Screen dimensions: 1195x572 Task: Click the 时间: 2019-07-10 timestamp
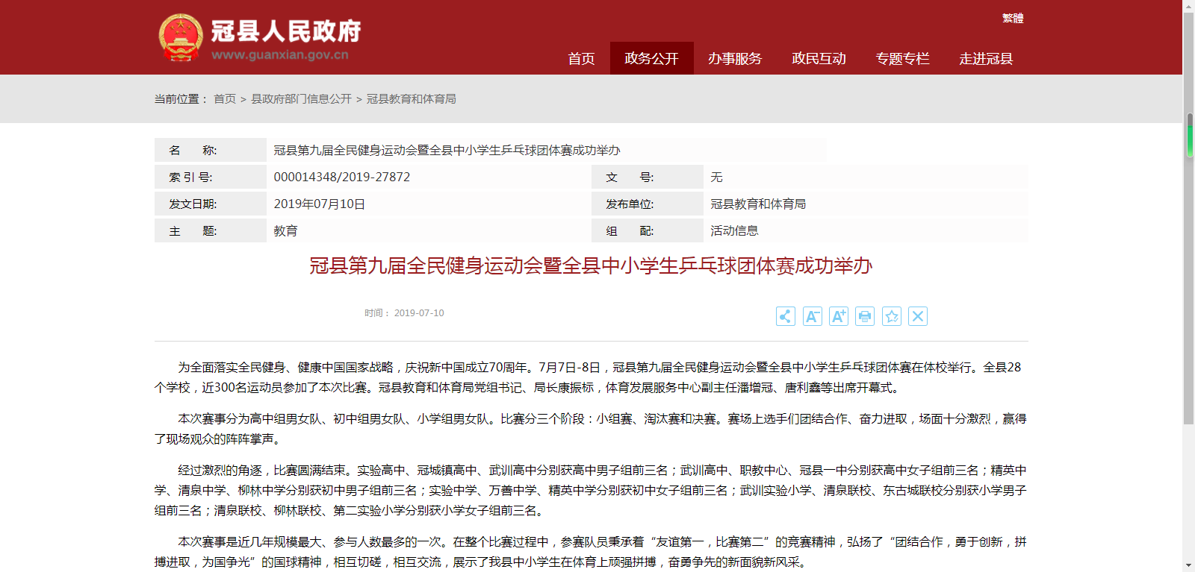pos(404,313)
